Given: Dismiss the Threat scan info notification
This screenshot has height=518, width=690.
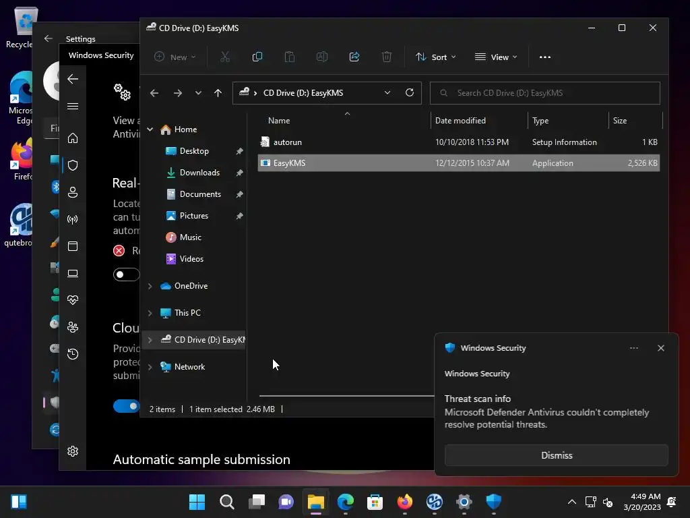Looking at the screenshot, I should 556,455.
